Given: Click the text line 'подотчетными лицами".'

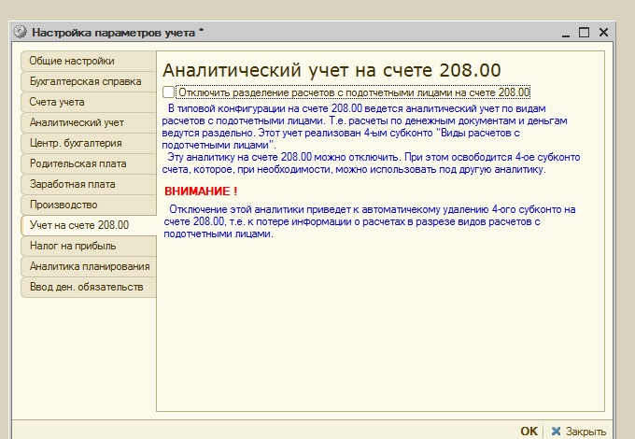Looking at the screenshot, I should click(219, 145).
